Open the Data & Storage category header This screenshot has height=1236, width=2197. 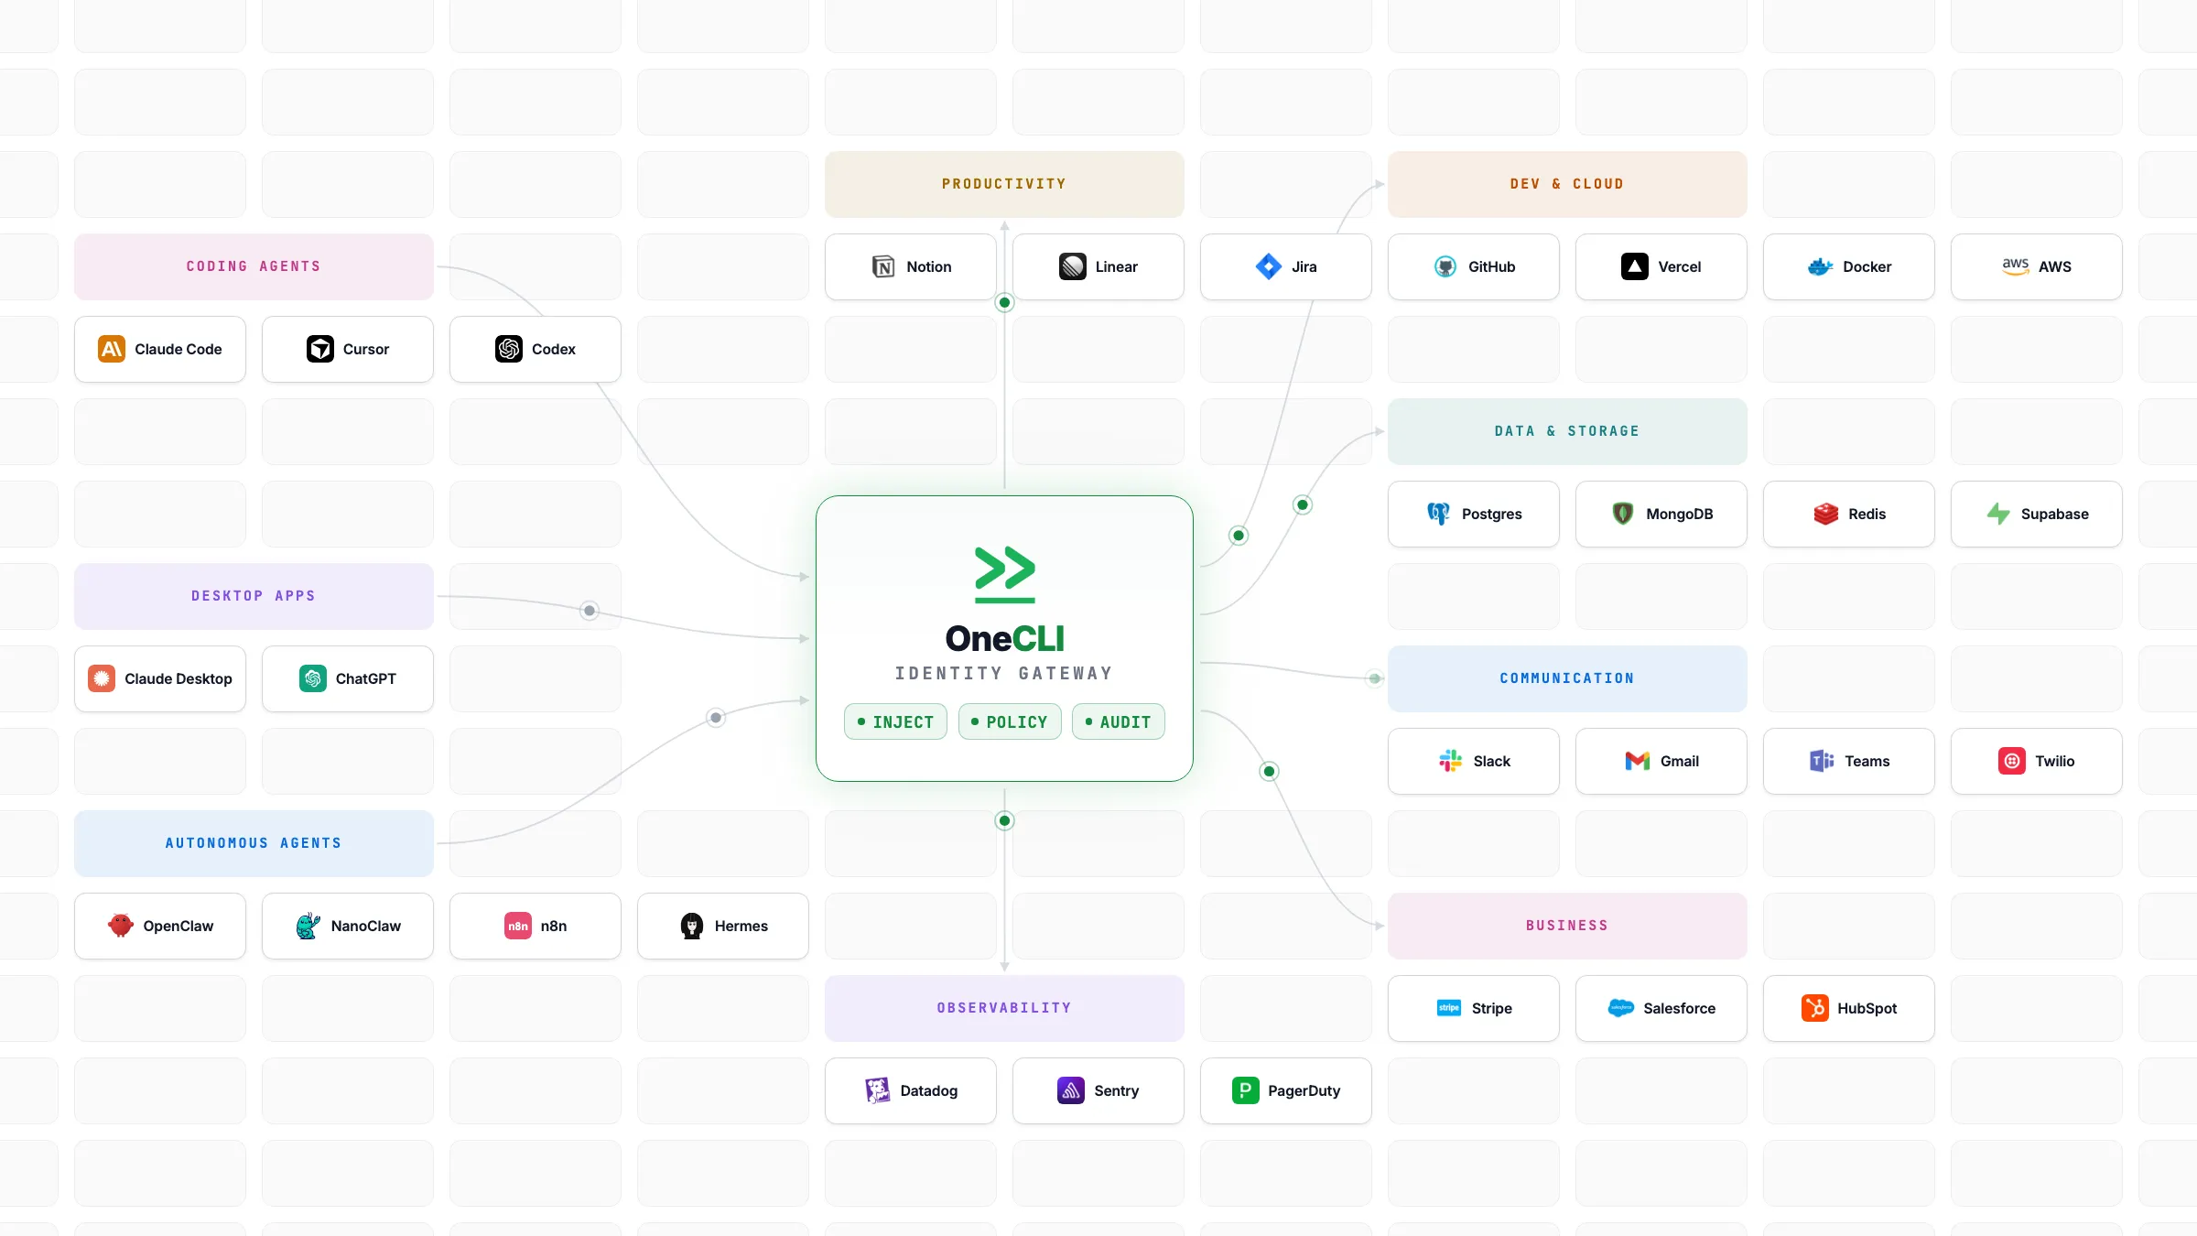click(1567, 431)
